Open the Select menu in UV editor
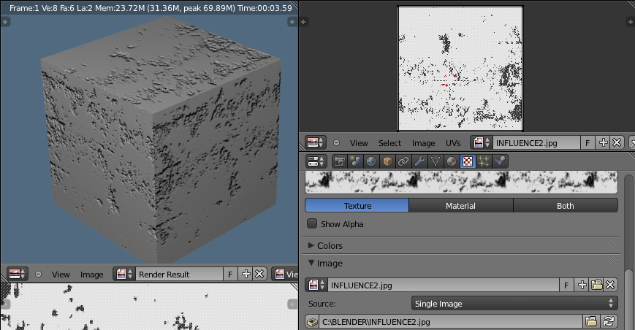The height and width of the screenshot is (330, 635). point(389,143)
